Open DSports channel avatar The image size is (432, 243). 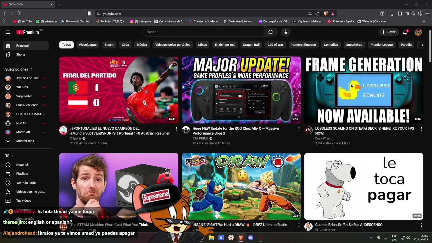[x=63, y=130]
